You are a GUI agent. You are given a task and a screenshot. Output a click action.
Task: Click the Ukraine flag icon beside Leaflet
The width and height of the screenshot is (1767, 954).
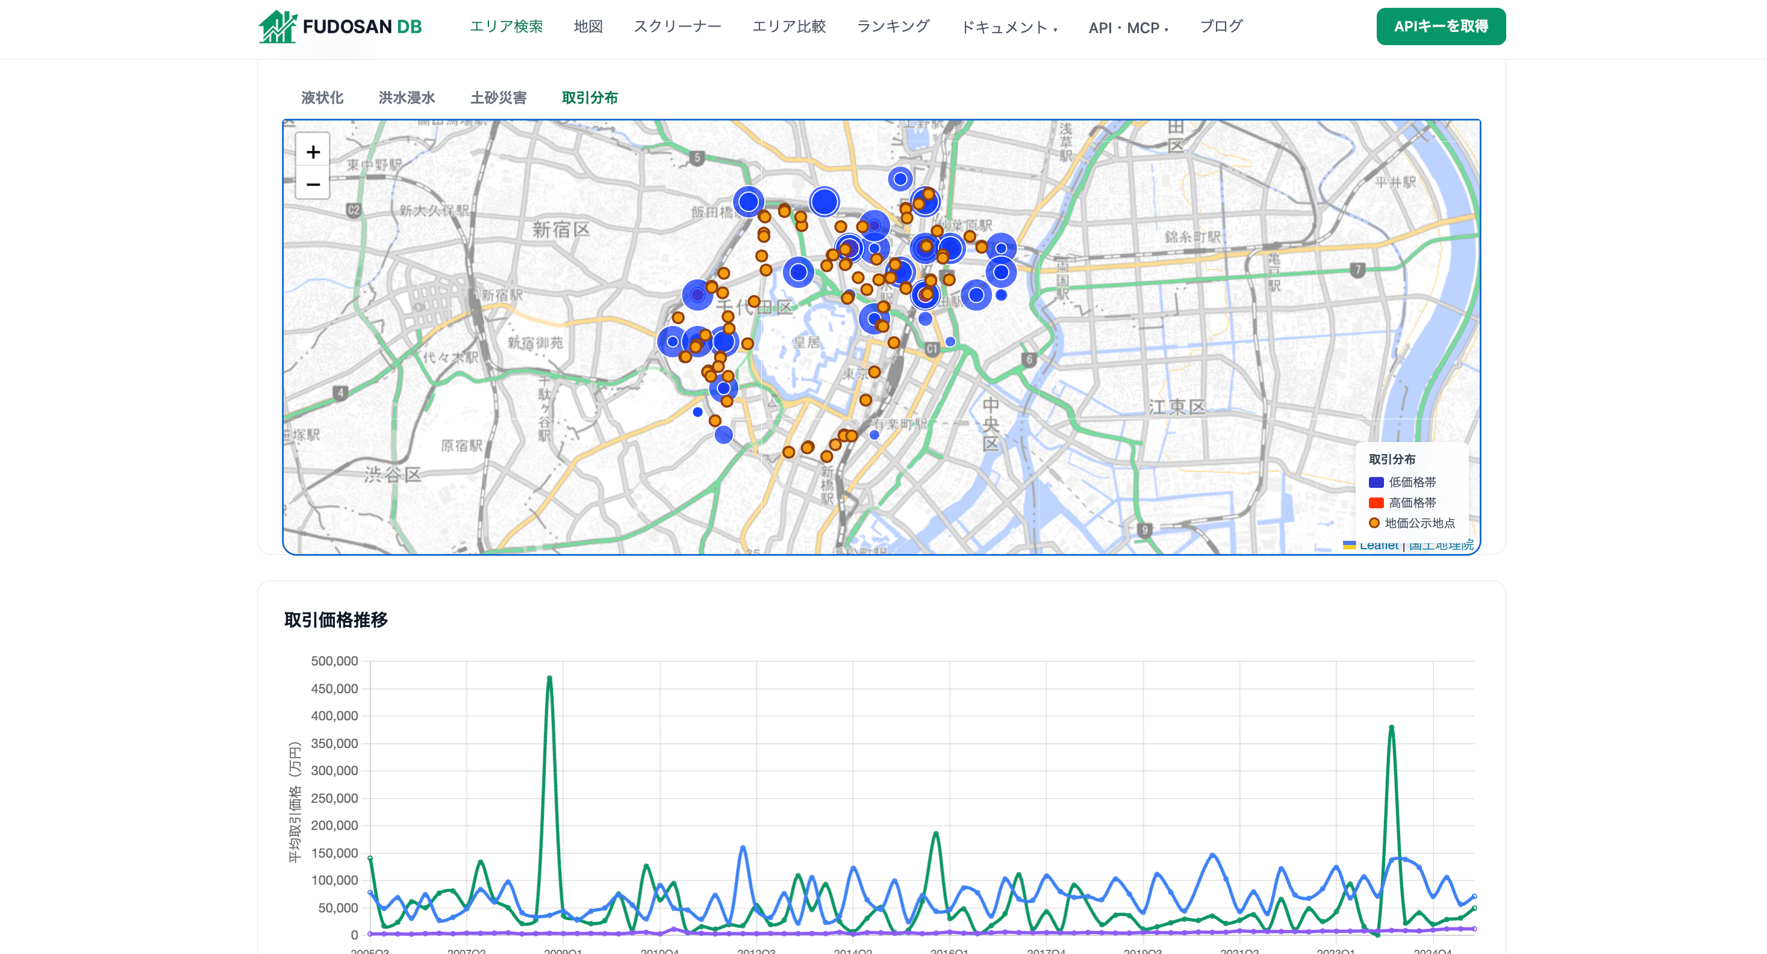pos(1348,544)
